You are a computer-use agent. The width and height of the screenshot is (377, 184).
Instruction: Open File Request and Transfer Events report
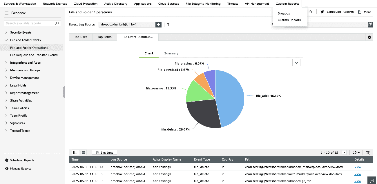click(34, 55)
